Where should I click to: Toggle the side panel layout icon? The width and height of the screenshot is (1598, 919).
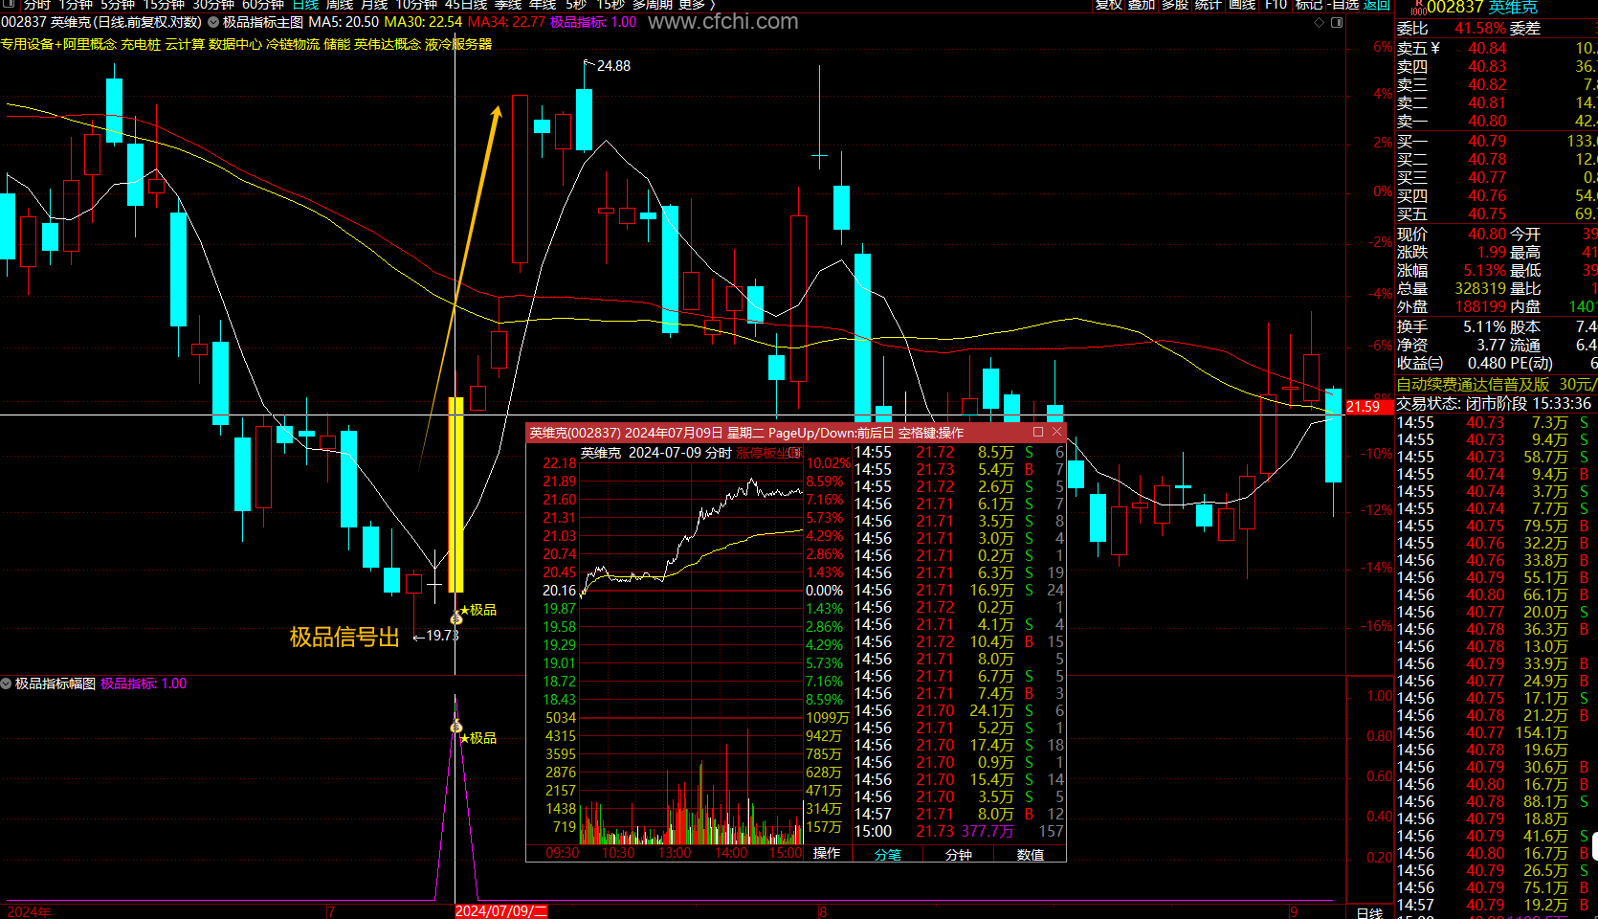click(1337, 22)
